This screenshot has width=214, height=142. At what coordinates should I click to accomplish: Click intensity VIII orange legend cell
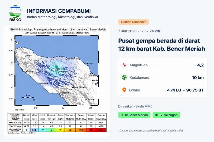(81, 130)
